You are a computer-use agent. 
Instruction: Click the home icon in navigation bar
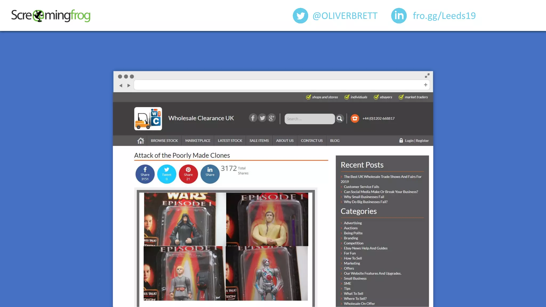tap(140, 141)
